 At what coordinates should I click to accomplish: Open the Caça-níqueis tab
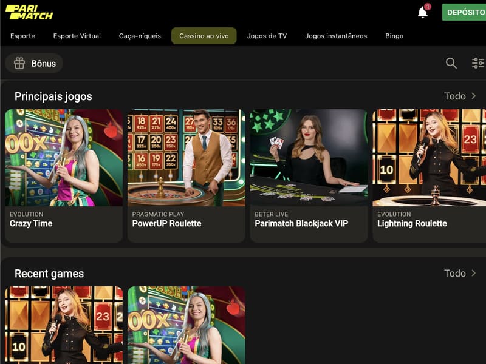pyautogui.click(x=140, y=36)
